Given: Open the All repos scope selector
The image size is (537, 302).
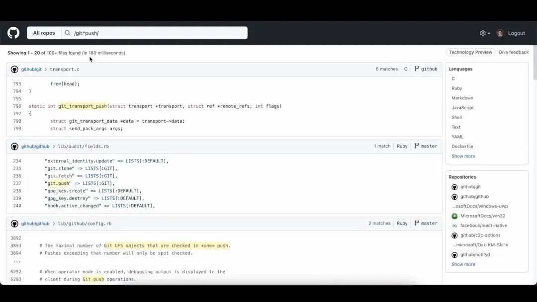Looking at the screenshot, I should point(44,33).
